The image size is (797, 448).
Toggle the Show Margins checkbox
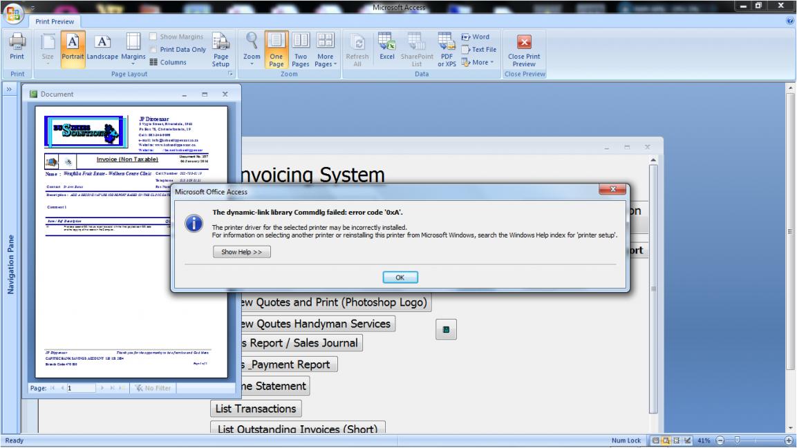click(153, 37)
